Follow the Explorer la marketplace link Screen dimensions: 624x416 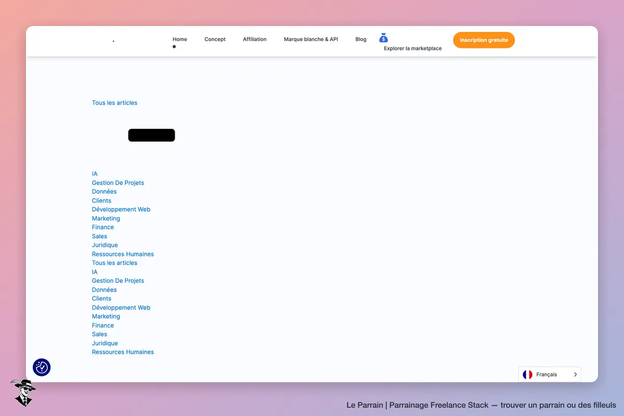(413, 48)
